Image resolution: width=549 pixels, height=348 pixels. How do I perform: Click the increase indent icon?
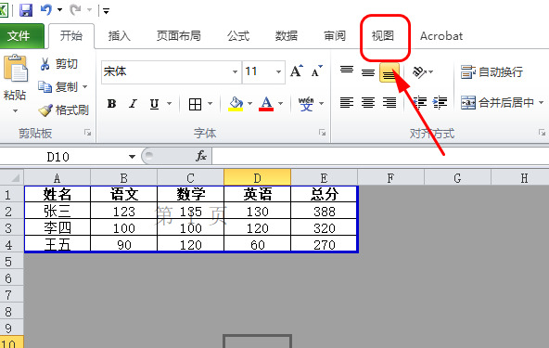click(x=440, y=103)
